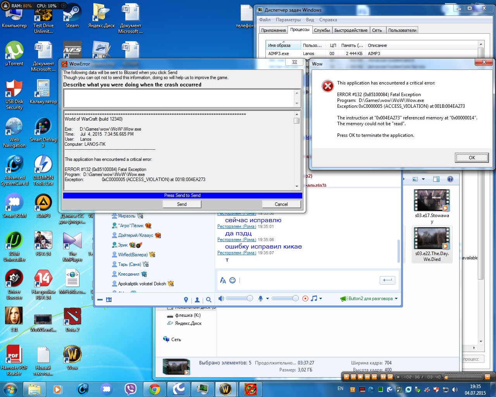Open the Справка menu in Task Manager
This screenshot has width=496, height=397.
tap(328, 20)
